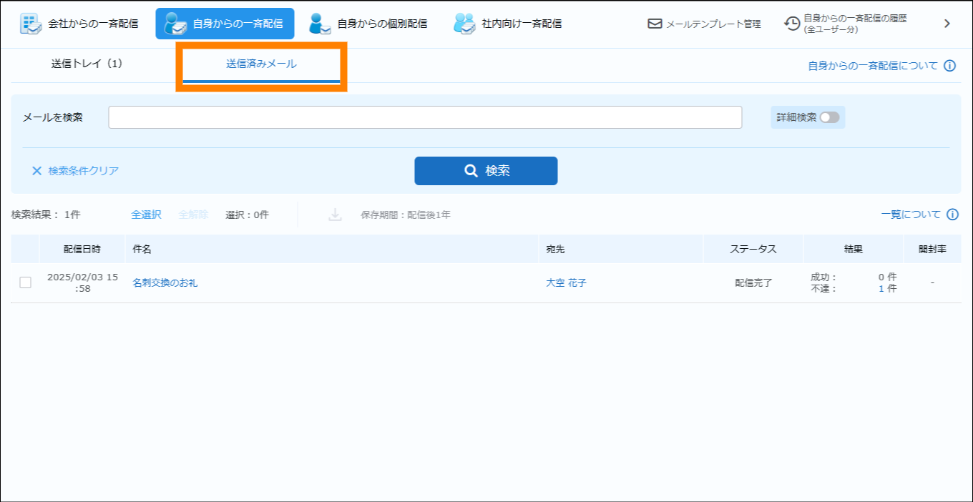Click the download icon near 保存期間
The width and height of the screenshot is (973, 502).
335,215
